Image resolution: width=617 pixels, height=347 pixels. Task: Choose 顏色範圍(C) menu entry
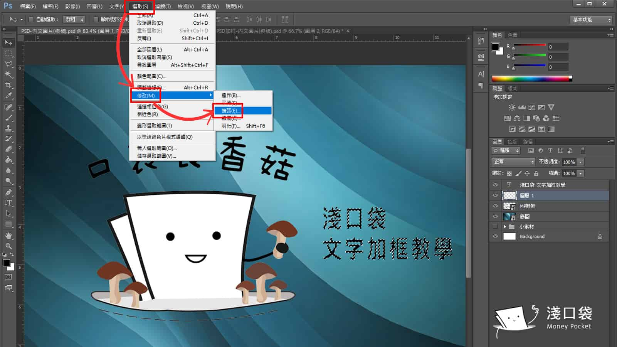172,76
